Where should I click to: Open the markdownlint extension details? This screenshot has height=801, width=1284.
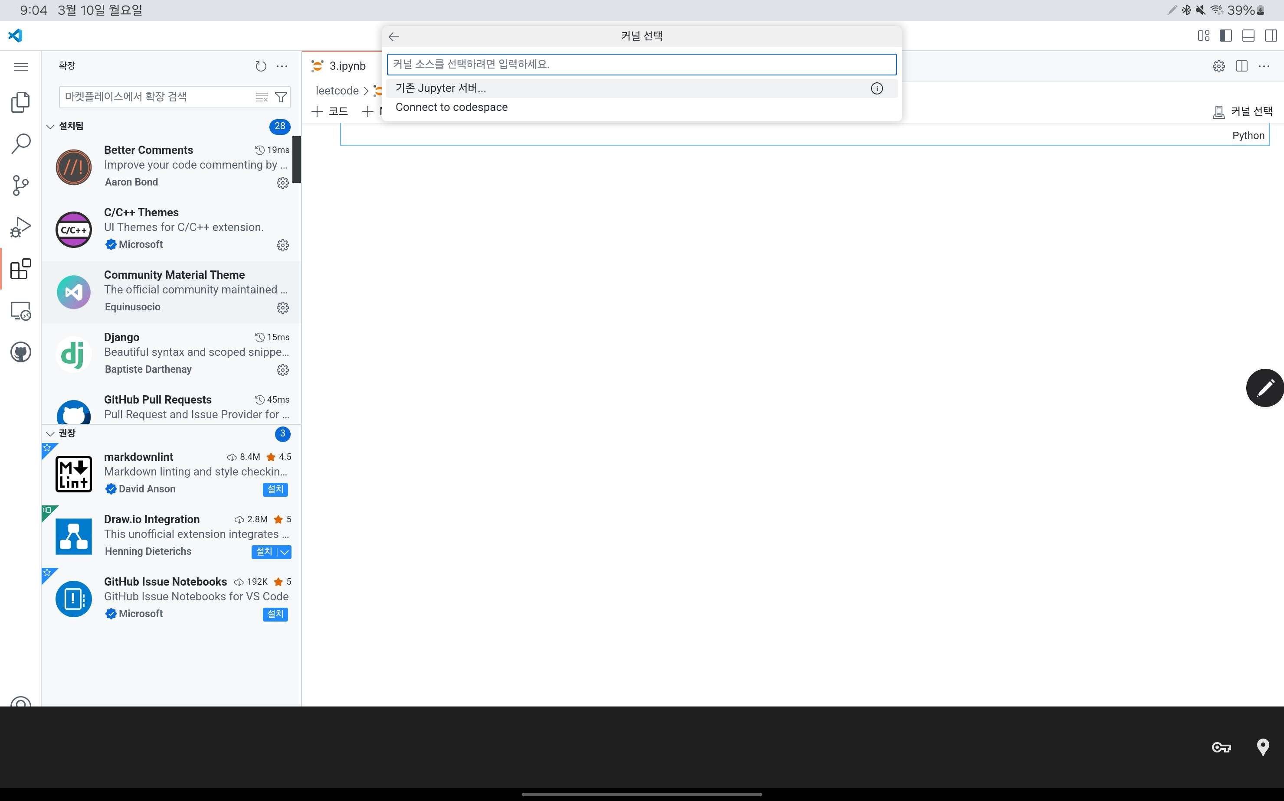pyautogui.click(x=171, y=474)
